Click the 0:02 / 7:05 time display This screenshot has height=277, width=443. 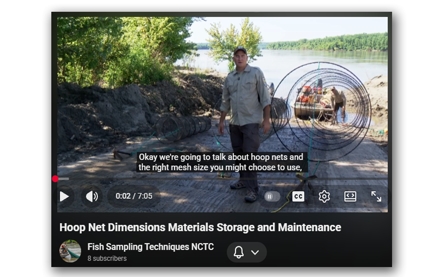pyautogui.click(x=134, y=196)
